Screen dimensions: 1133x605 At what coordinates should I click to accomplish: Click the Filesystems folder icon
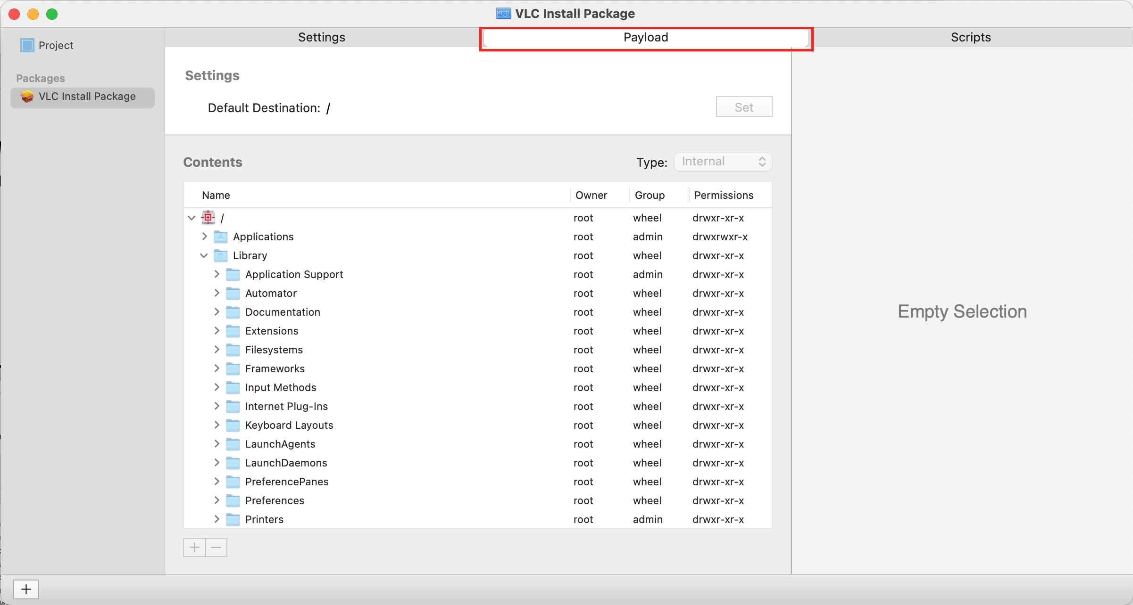pos(233,350)
